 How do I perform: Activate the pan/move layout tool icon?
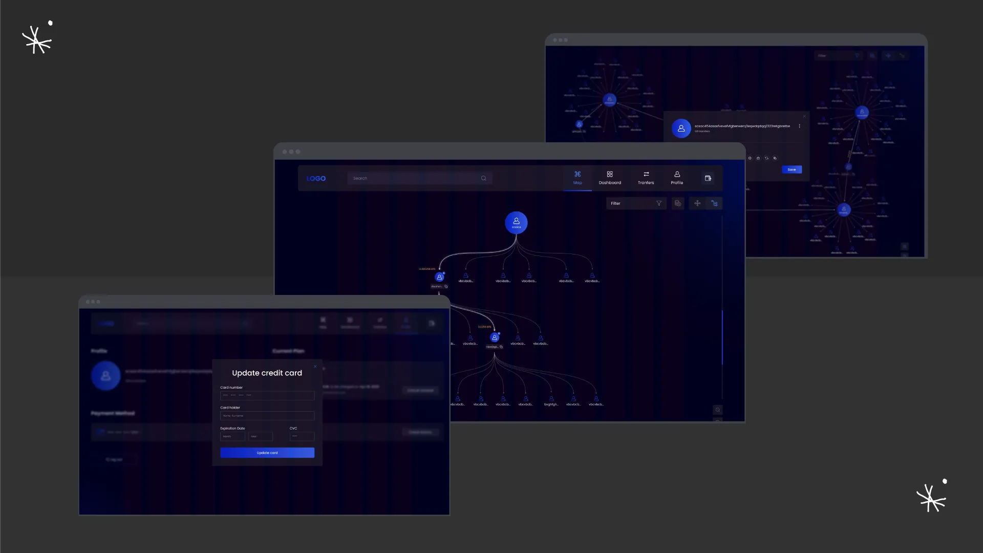pos(697,203)
